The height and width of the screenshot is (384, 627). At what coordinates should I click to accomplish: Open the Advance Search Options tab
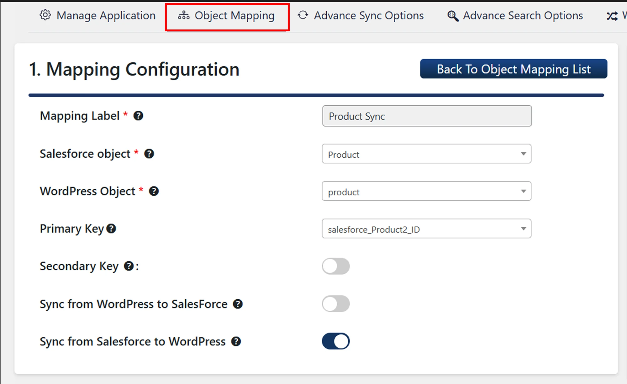(523, 16)
